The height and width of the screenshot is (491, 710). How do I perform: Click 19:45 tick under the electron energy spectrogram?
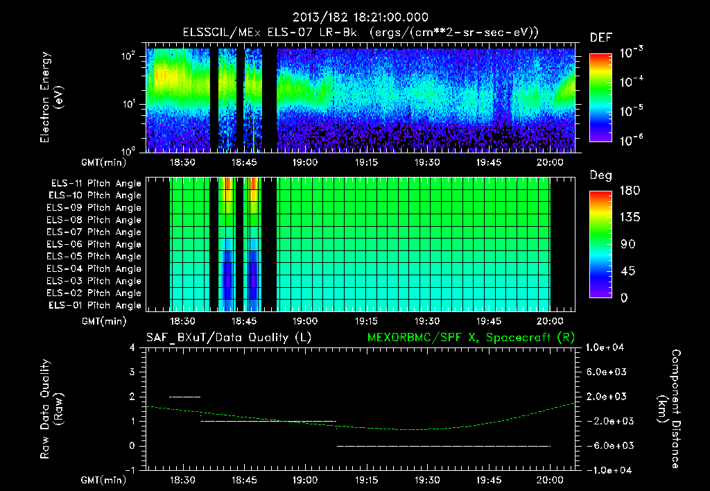(x=489, y=162)
